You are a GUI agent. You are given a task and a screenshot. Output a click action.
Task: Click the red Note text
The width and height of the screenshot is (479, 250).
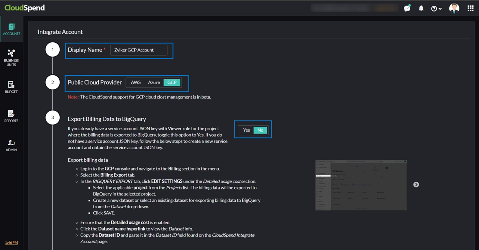[73, 97]
